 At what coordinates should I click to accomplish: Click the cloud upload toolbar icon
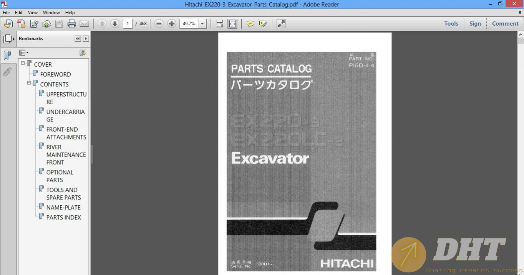click(x=46, y=24)
